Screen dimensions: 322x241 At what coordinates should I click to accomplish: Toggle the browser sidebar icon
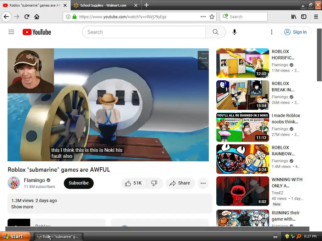pos(304,17)
